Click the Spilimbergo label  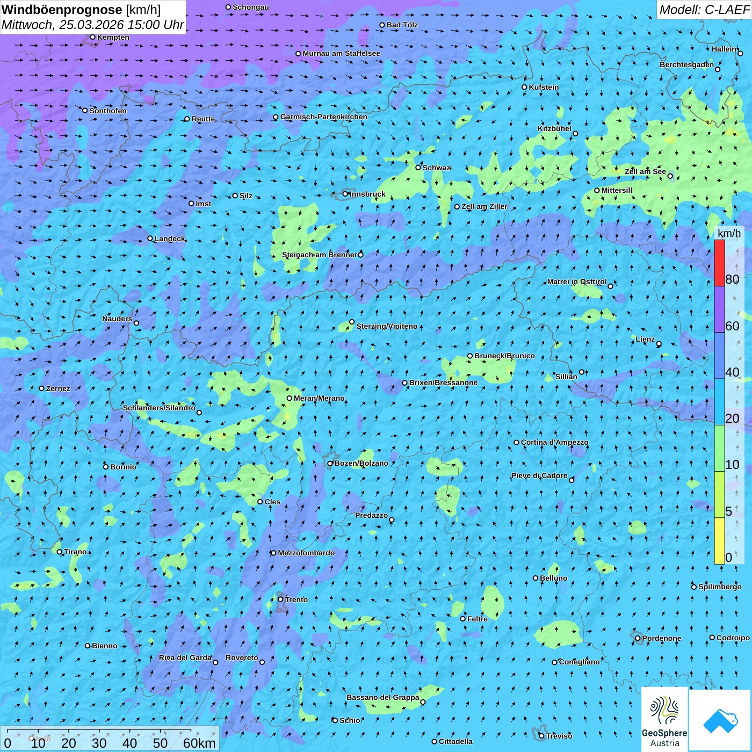pyautogui.click(x=720, y=587)
